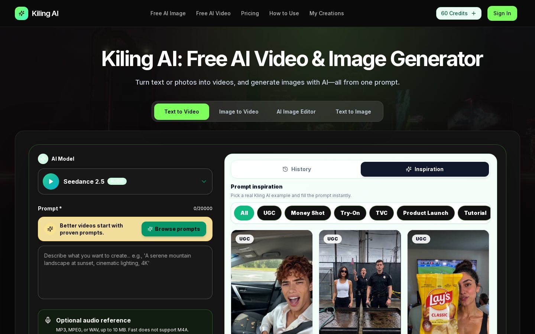Open Free AI Video in navigation
Screen dimensions: 535x334
point(213,13)
